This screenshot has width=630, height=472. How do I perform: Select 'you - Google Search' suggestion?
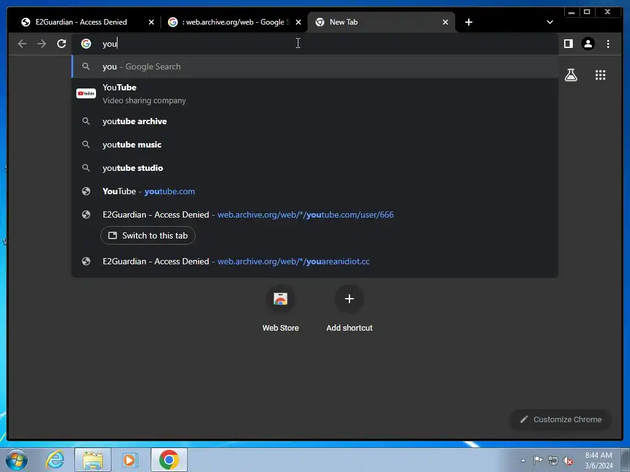(x=315, y=66)
